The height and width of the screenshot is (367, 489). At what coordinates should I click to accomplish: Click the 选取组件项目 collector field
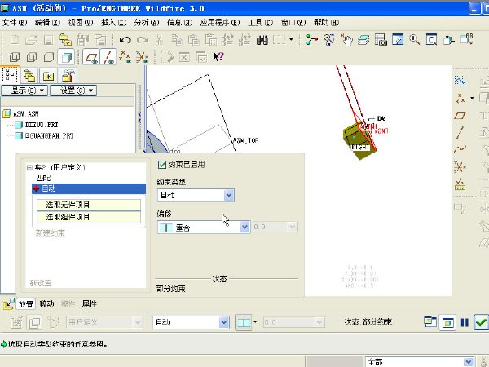pyautogui.click(x=89, y=217)
